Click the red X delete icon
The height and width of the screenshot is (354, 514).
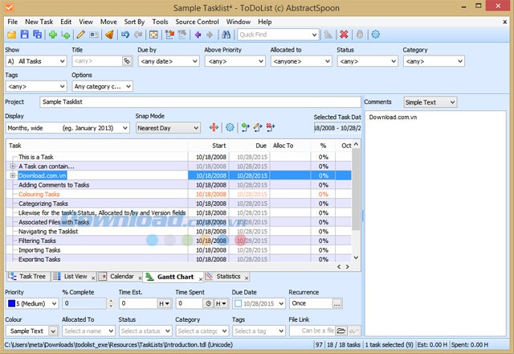click(344, 35)
